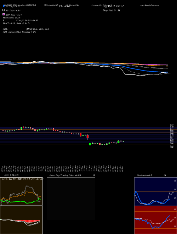This screenshot has width=177, height=234.
Task: Click the tall red candle before the gap down
Action: point(87,137)
